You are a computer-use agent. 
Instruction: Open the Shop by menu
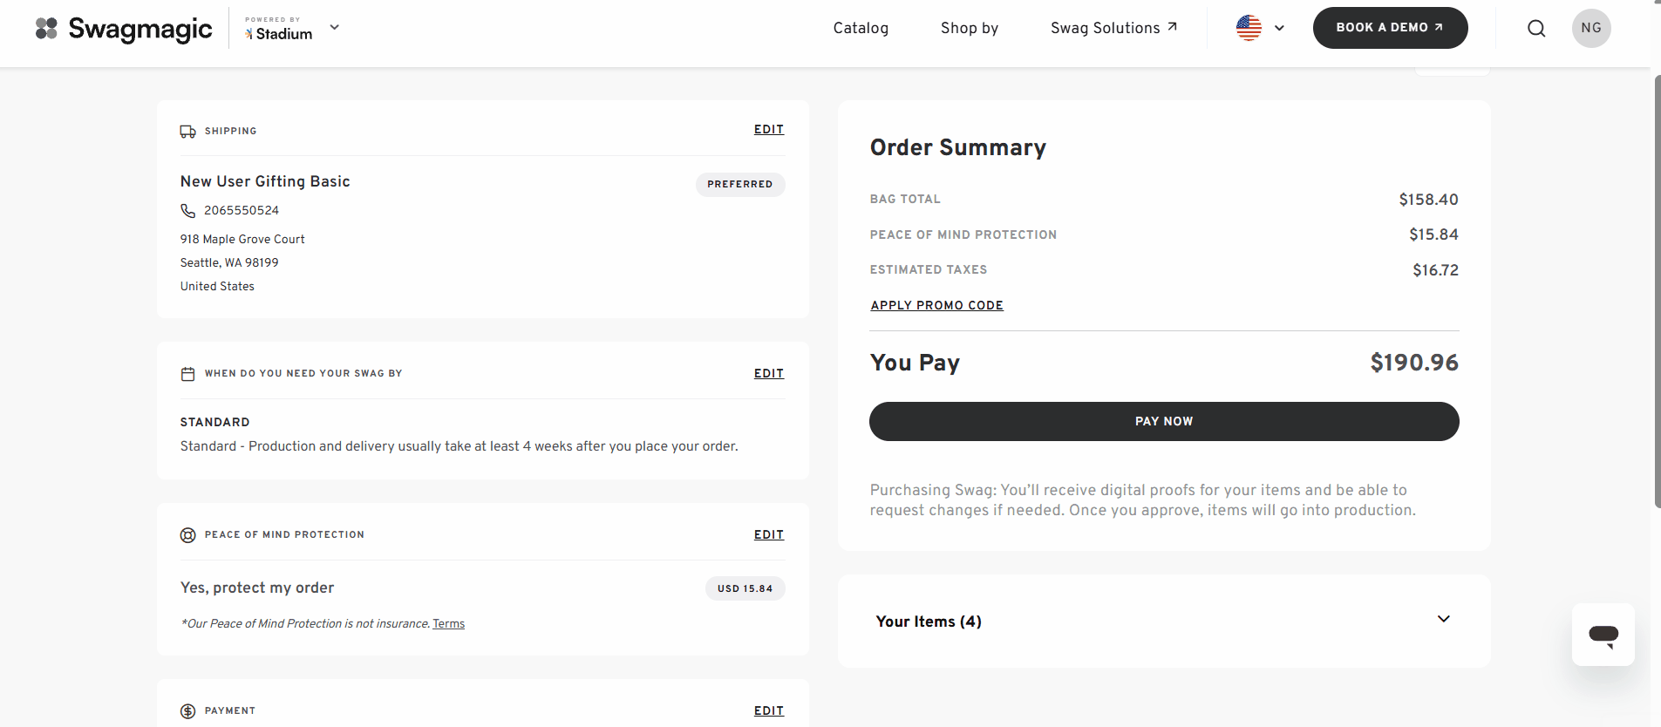coord(970,28)
